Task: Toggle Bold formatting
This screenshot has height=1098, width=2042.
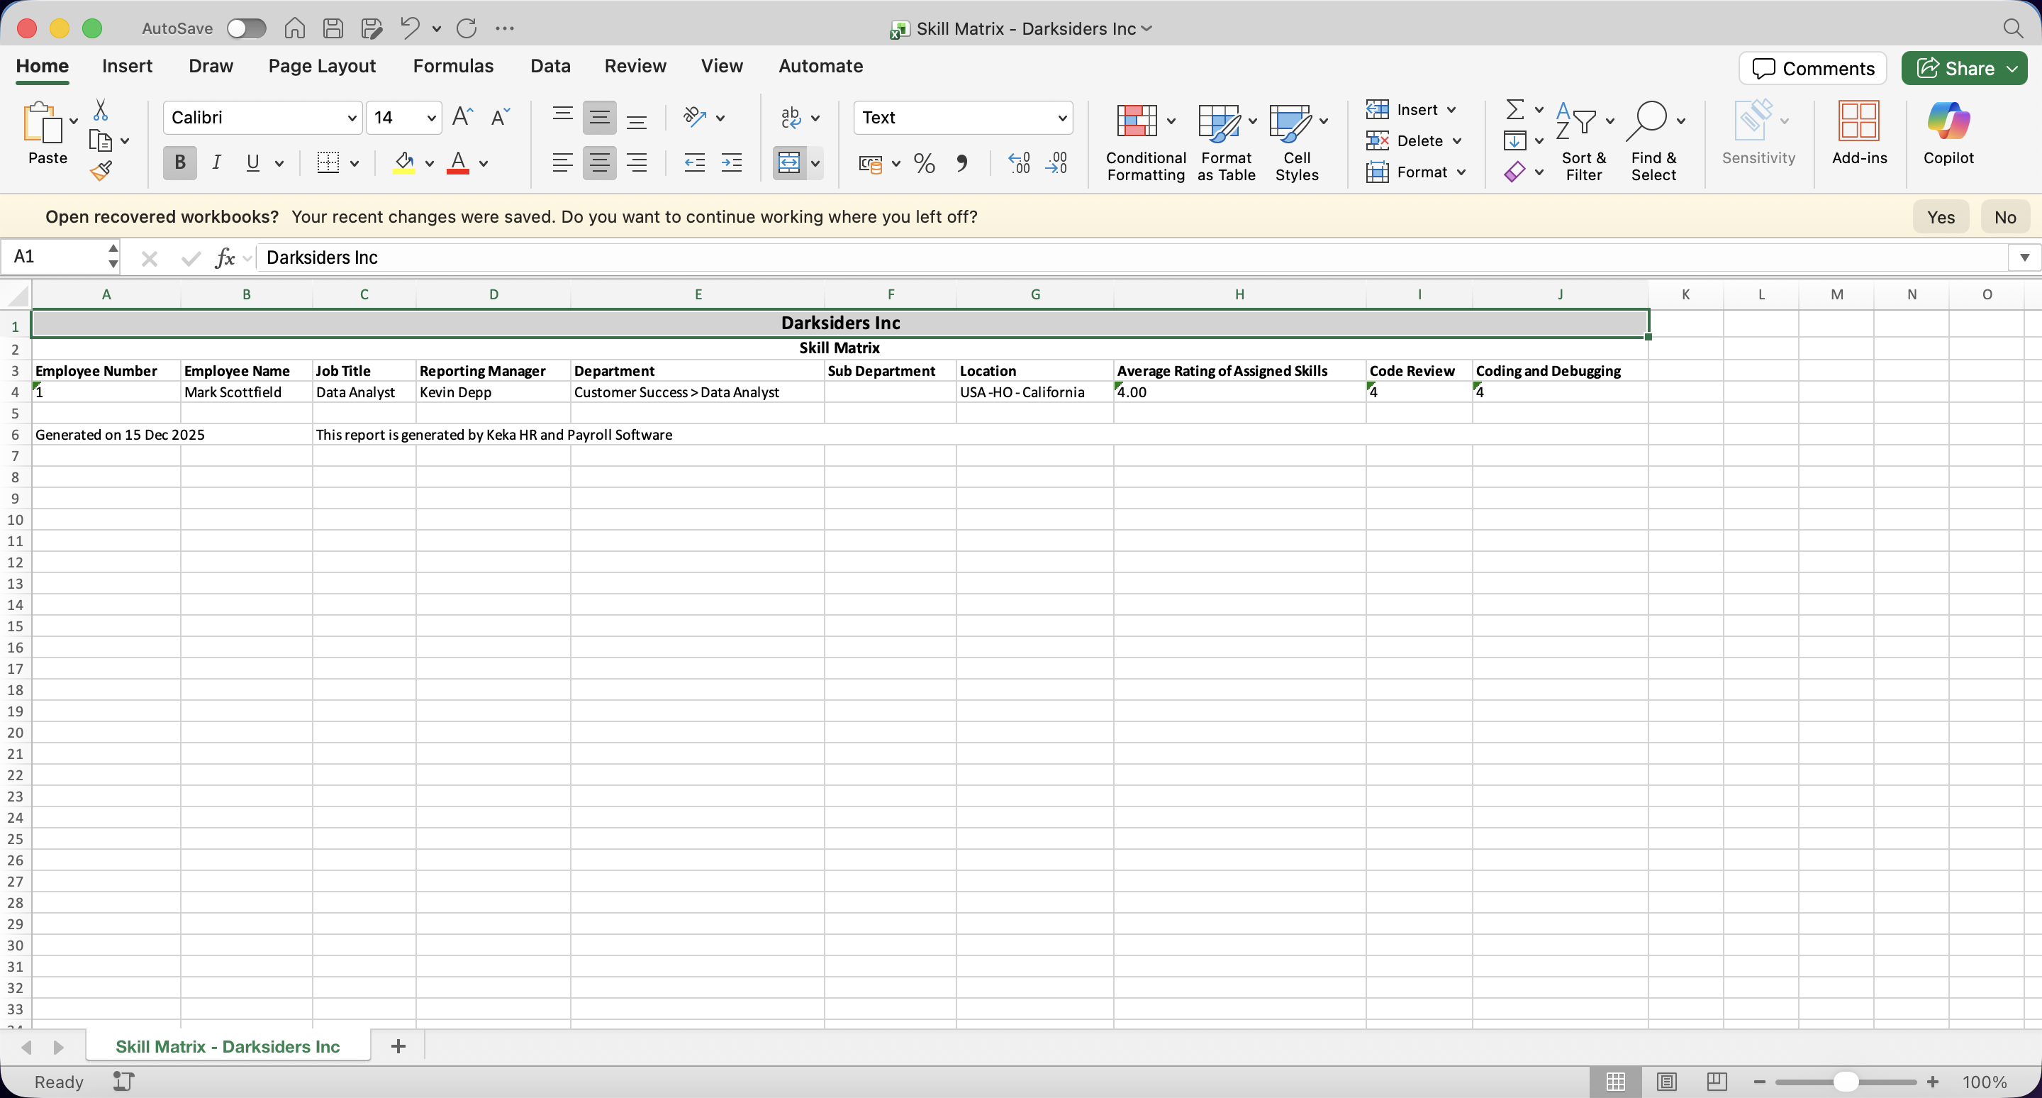Action: click(x=180, y=162)
